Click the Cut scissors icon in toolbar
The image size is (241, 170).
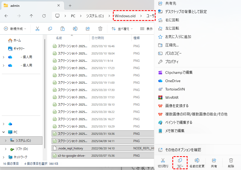(x=37, y=29)
